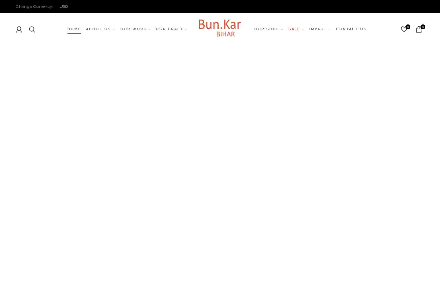Click the wishlist item count badge
Viewport: 440px width, 306px height.
(408, 27)
